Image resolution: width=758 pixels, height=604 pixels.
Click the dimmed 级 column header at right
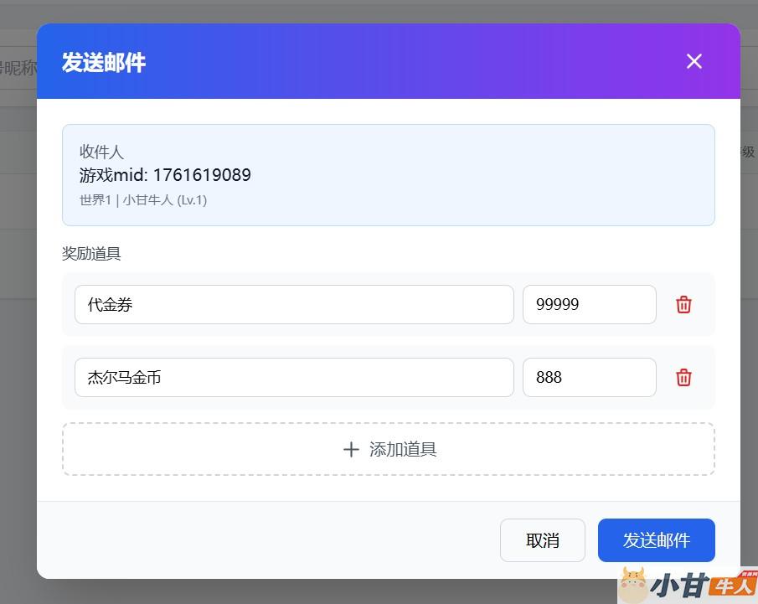coord(748,152)
